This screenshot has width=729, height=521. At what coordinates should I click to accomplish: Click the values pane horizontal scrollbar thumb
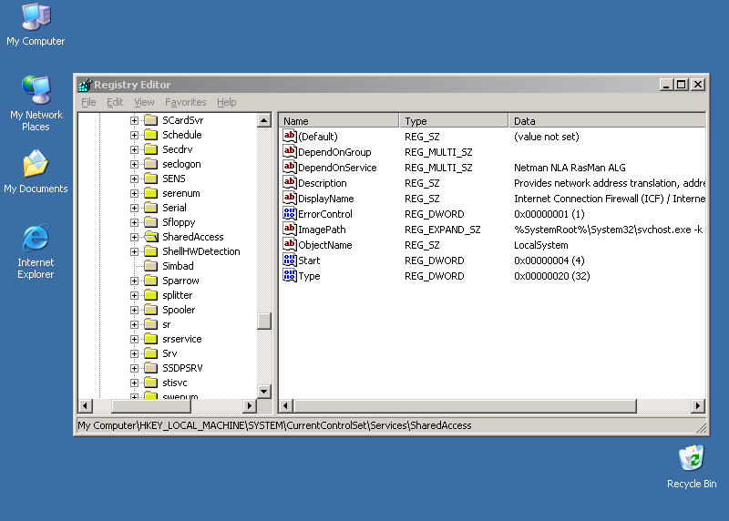pos(465,405)
